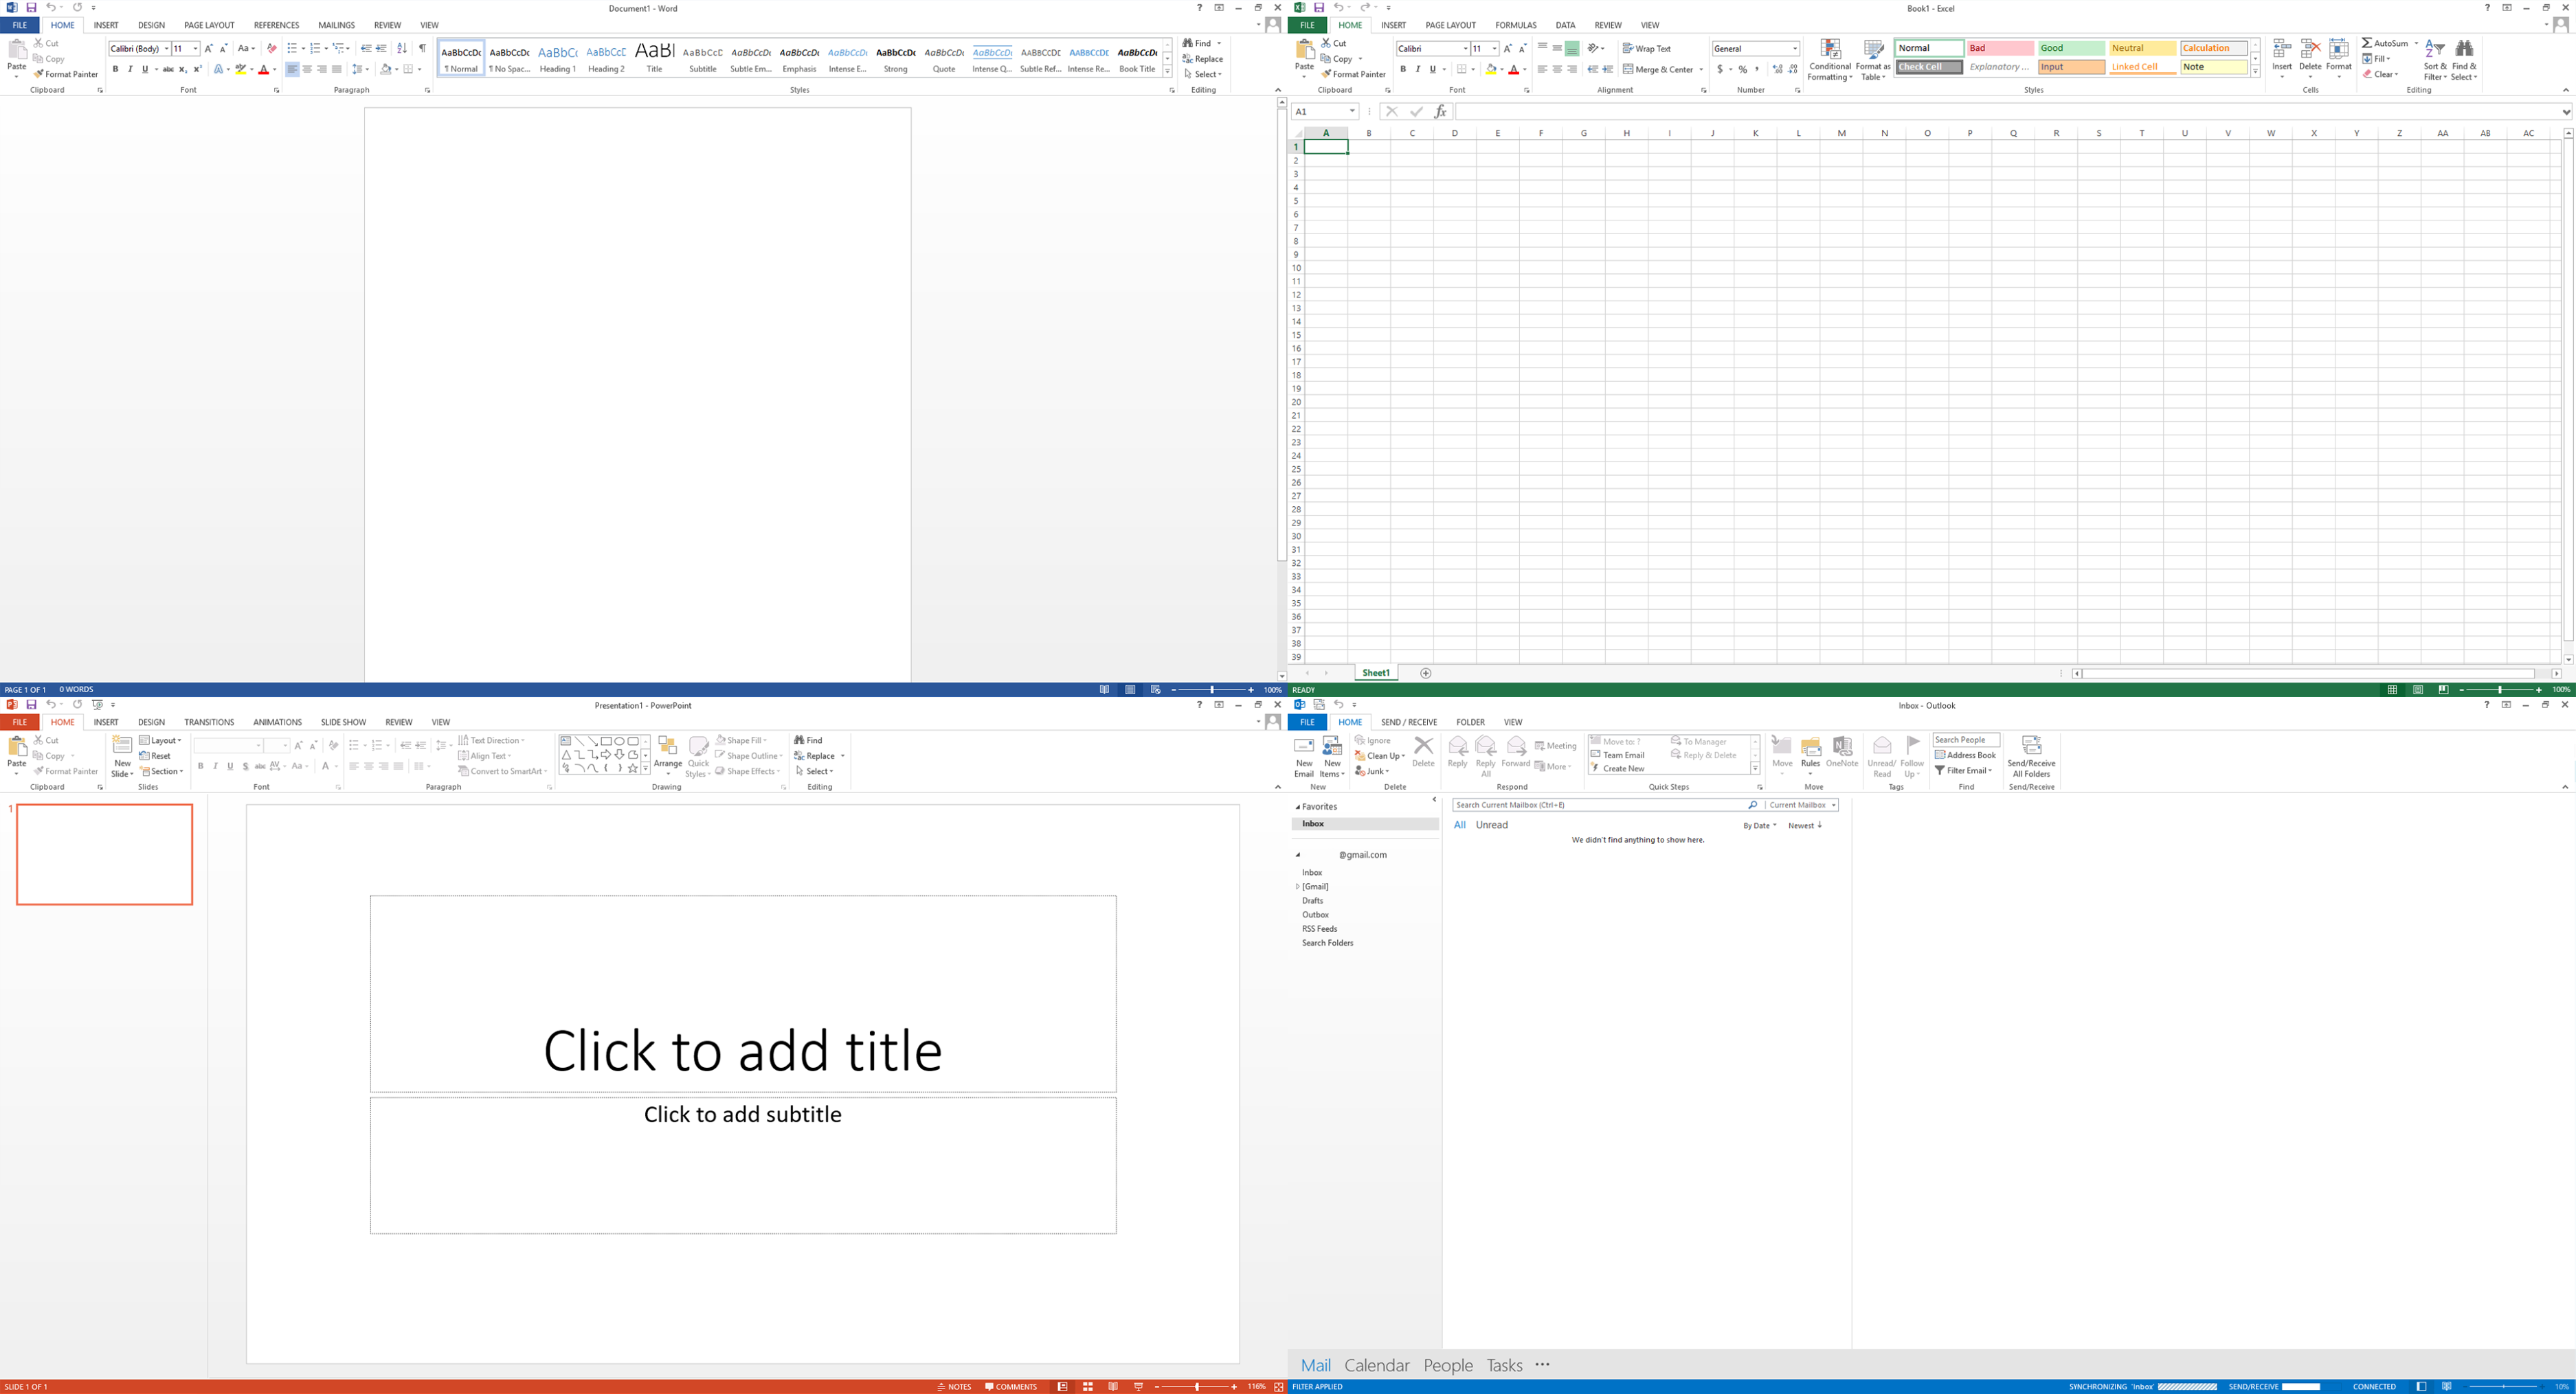Screen dimensions: 2576x1394
Task: Click New Email in Outlook
Action: point(1304,757)
